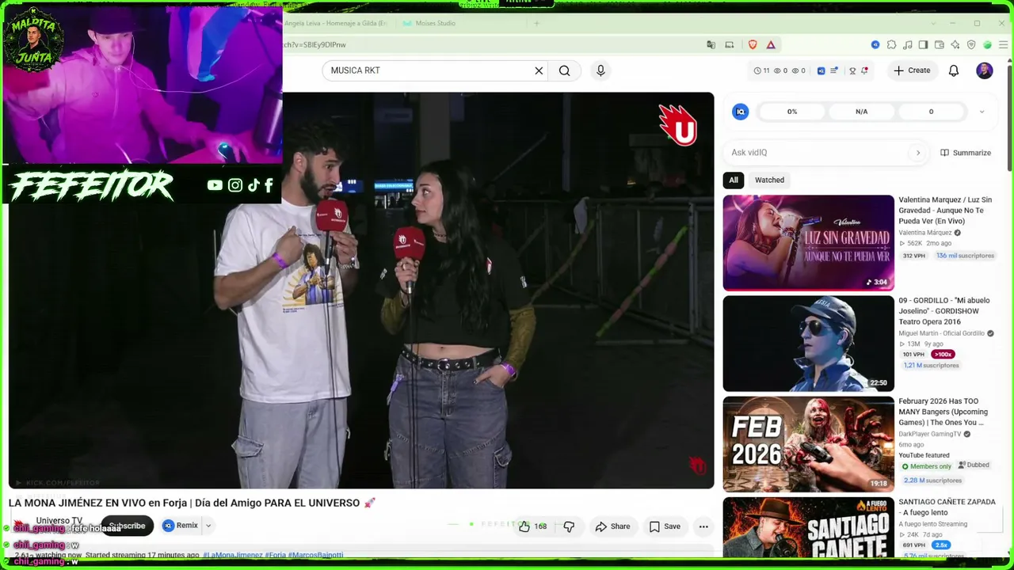Select the Watched filter chip
Viewport: 1014px width, 570px height.
click(x=769, y=180)
